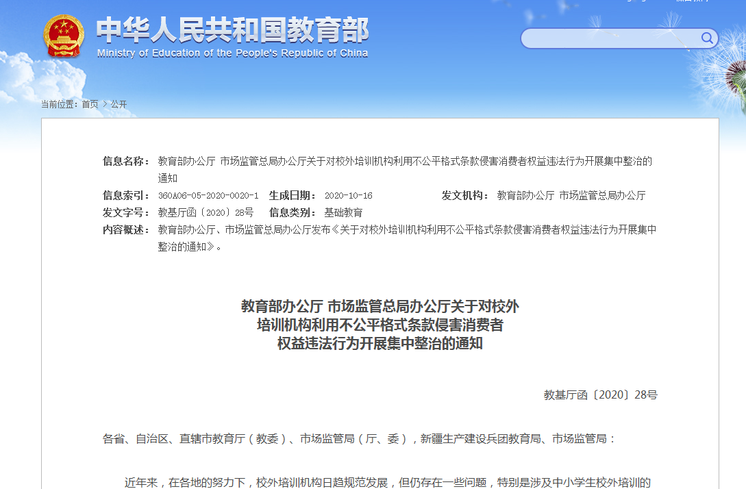746x489 pixels.
Task: Open the 公开 breadcrumb link
Action: 119,104
